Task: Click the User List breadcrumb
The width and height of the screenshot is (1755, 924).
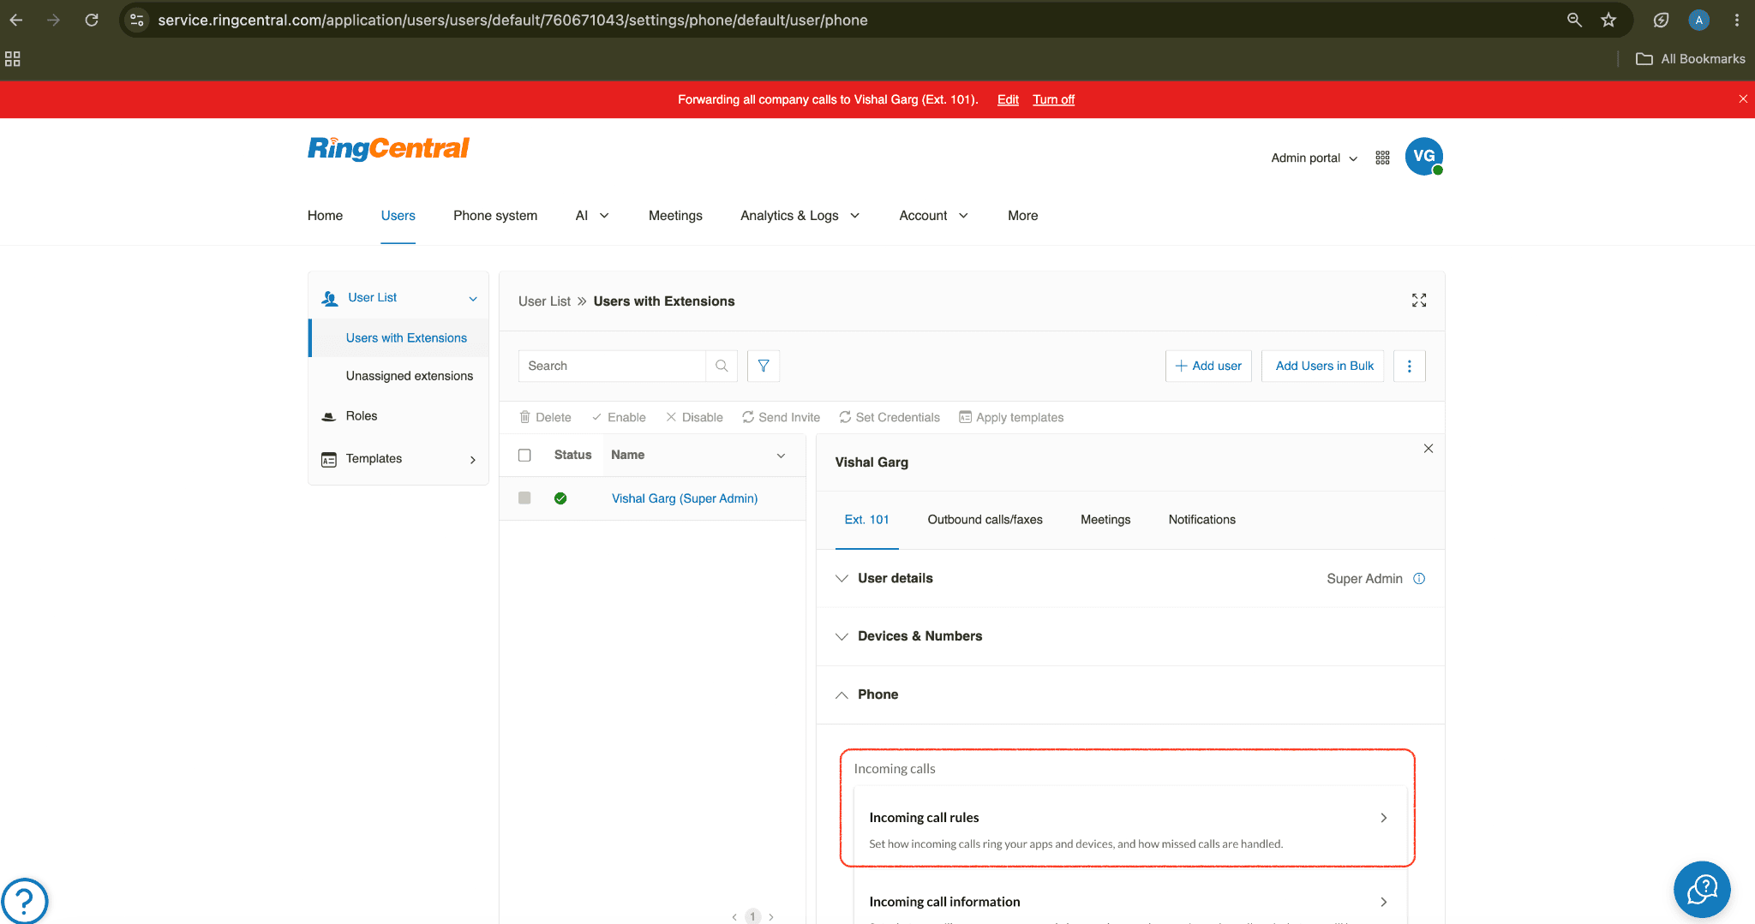Action: (x=544, y=301)
